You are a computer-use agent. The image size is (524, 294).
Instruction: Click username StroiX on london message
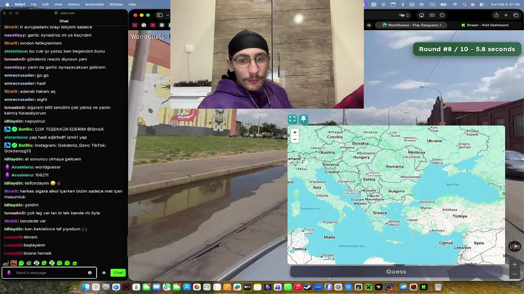pyautogui.click(x=11, y=43)
